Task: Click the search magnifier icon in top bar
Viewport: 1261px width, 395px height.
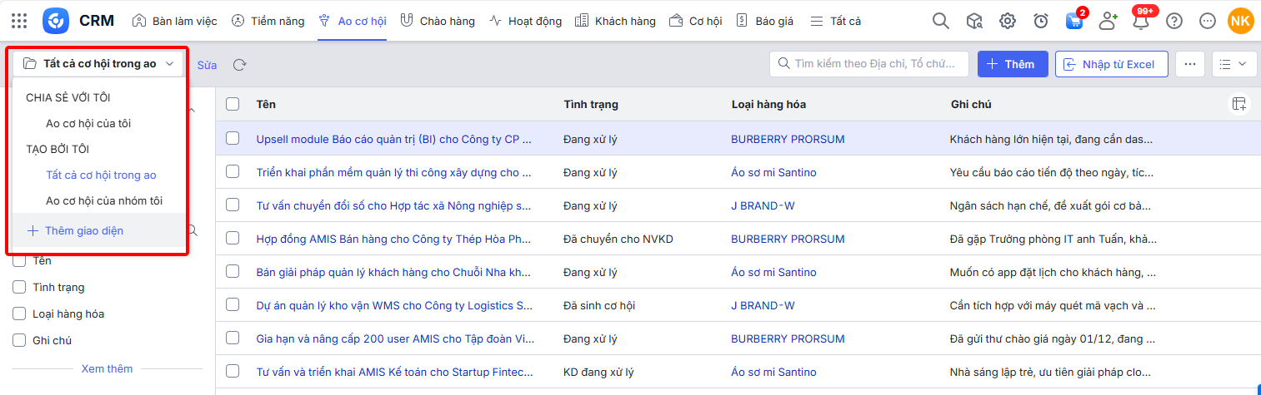Action: pyautogui.click(x=941, y=21)
